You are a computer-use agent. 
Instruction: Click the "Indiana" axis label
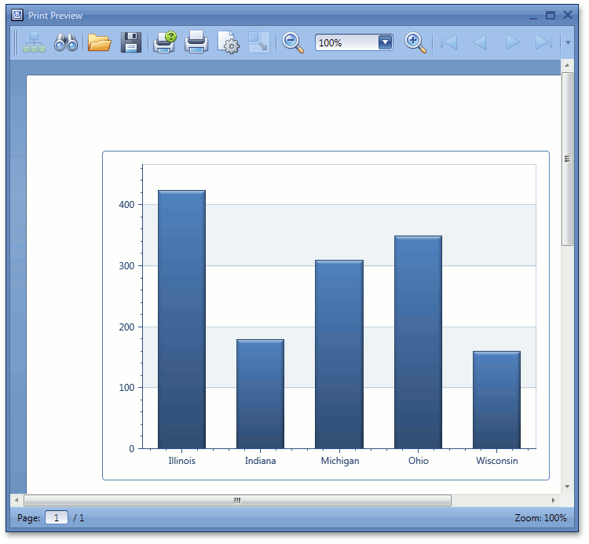point(260,461)
